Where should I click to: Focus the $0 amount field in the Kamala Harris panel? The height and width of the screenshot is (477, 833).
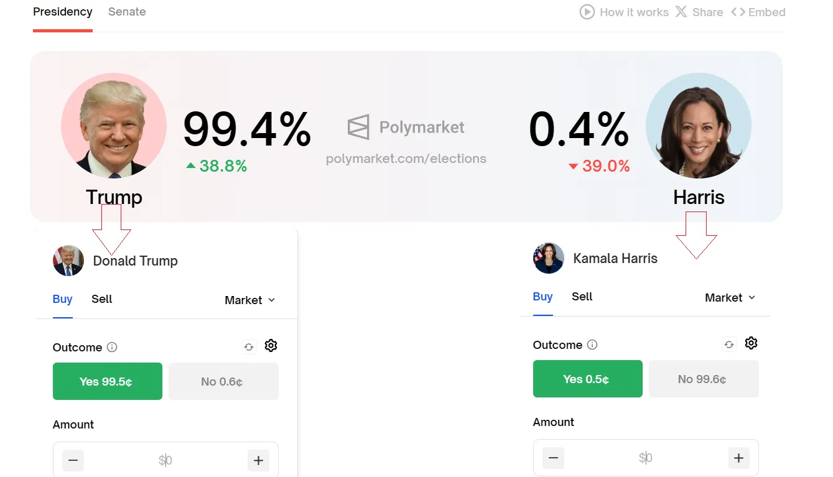(x=646, y=458)
